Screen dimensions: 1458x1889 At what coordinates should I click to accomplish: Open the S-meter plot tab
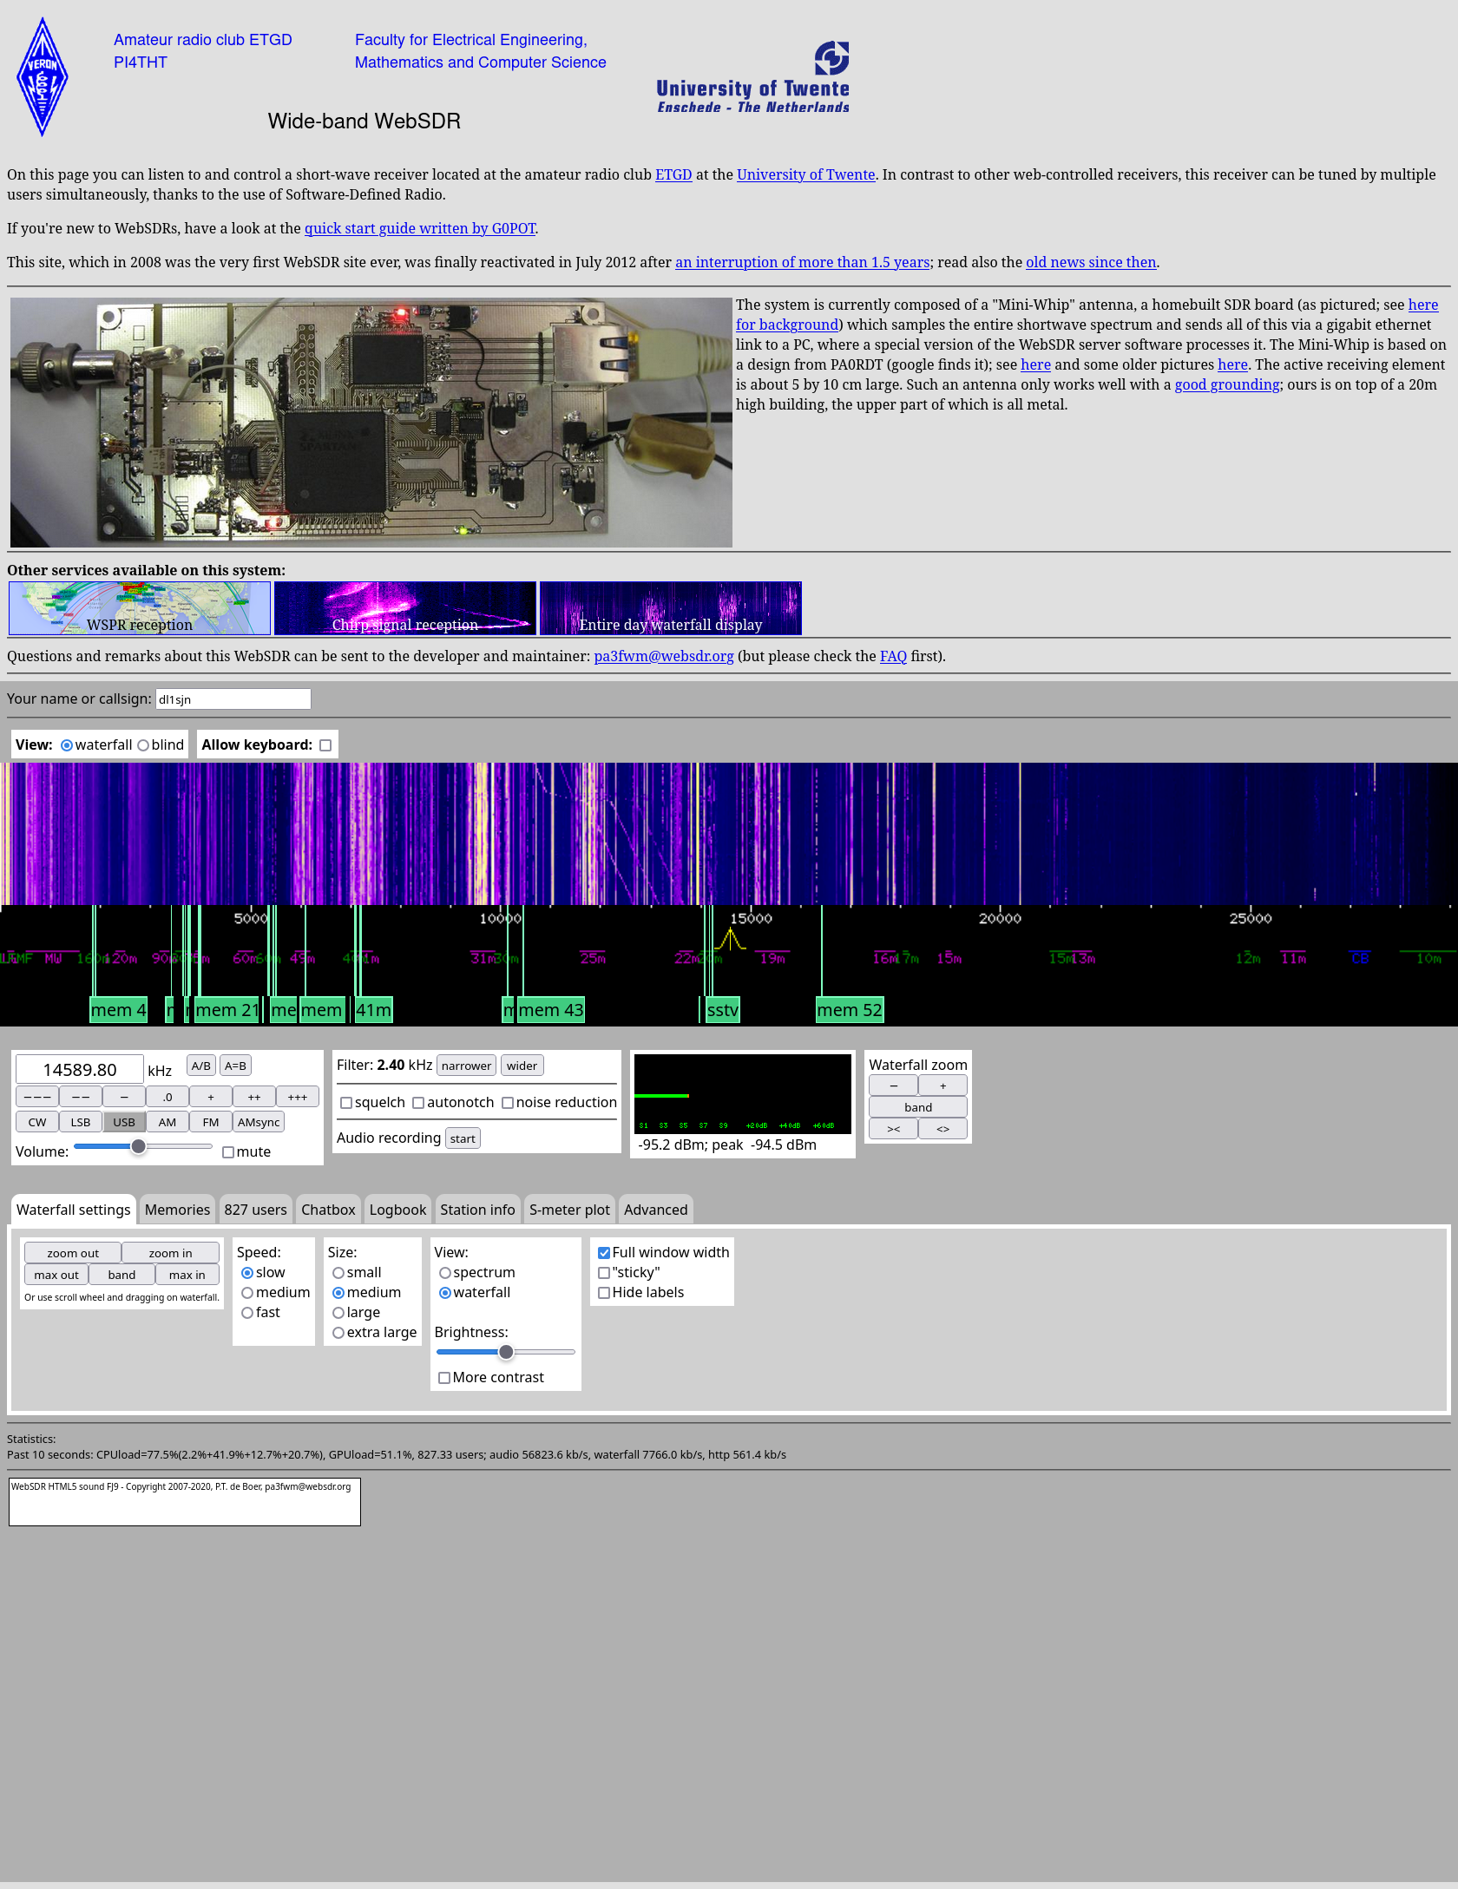point(569,1210)
